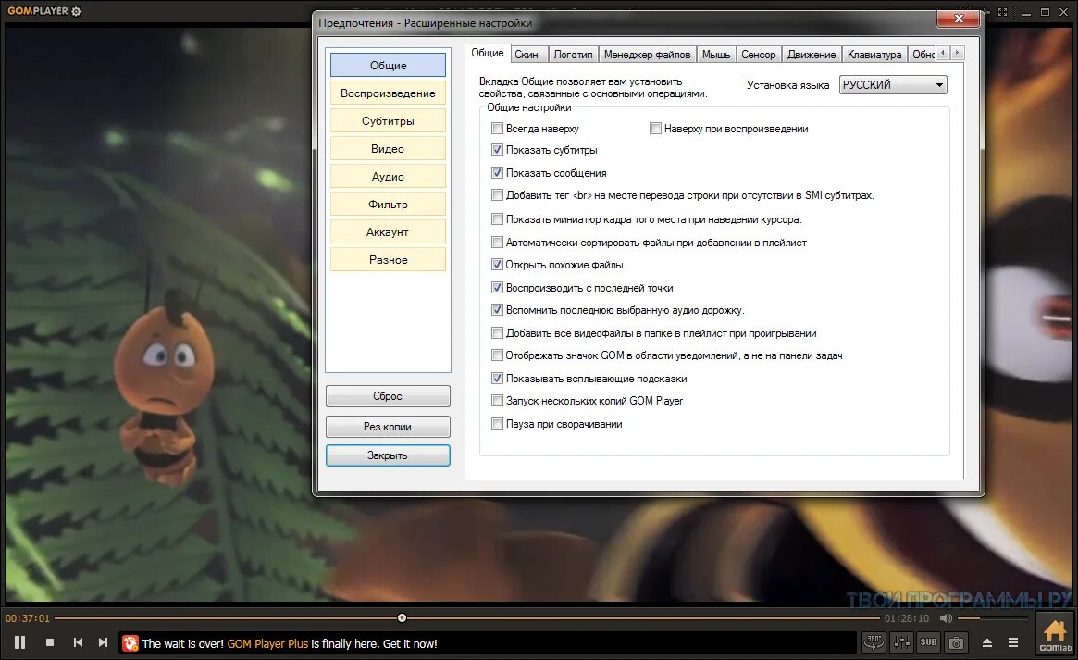Uncheck 'Показать субтитры'
1078x660 pixels.
point(497,149)
